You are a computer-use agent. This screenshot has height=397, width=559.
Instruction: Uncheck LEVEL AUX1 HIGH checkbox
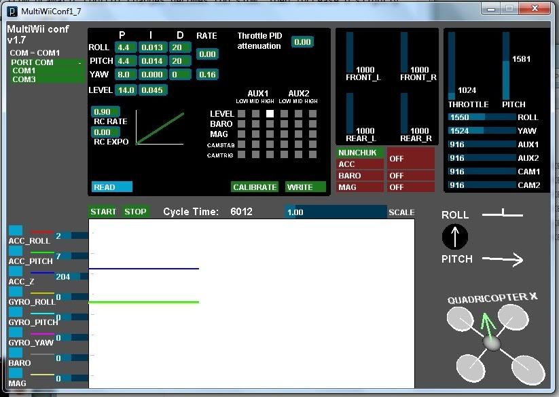270,113
